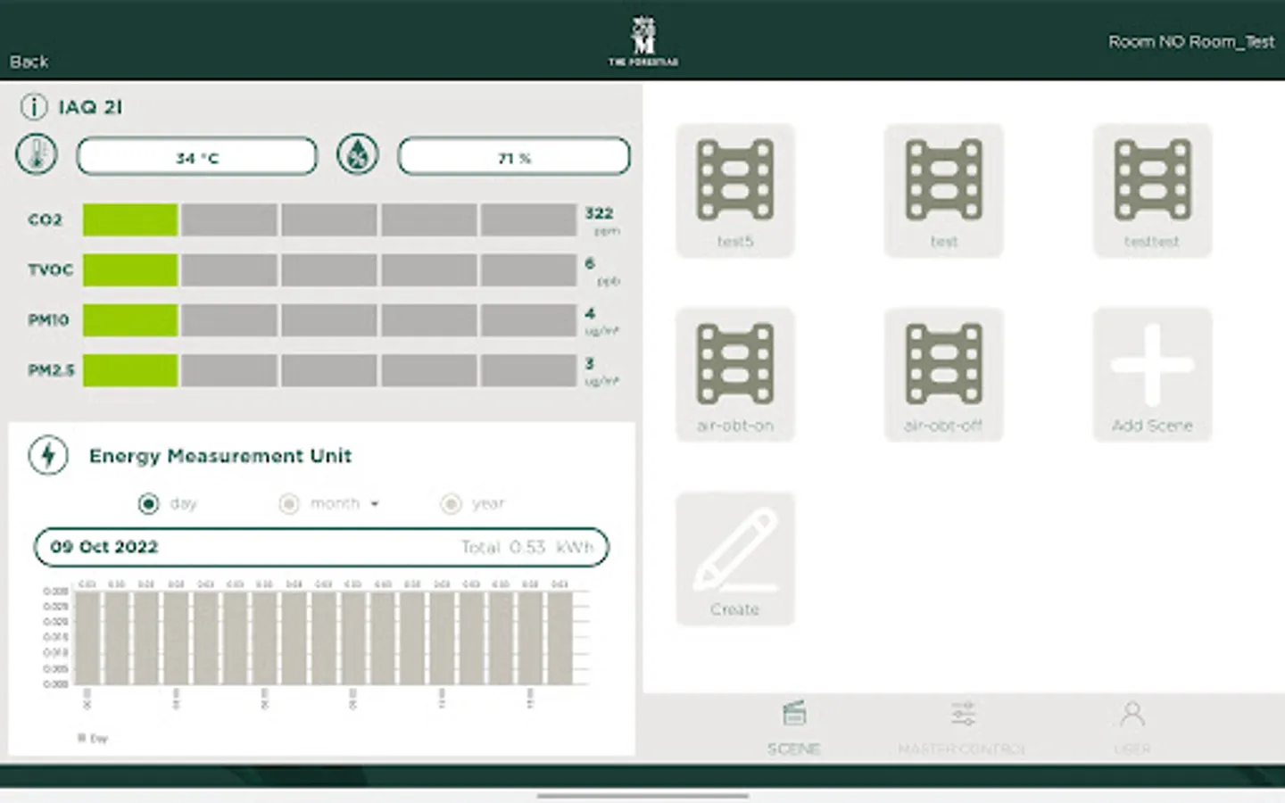The width and height of the screenshot is (1285, 803).
Task: Tap the CO2 322 ppm value
Action: (x=602, y=220)
